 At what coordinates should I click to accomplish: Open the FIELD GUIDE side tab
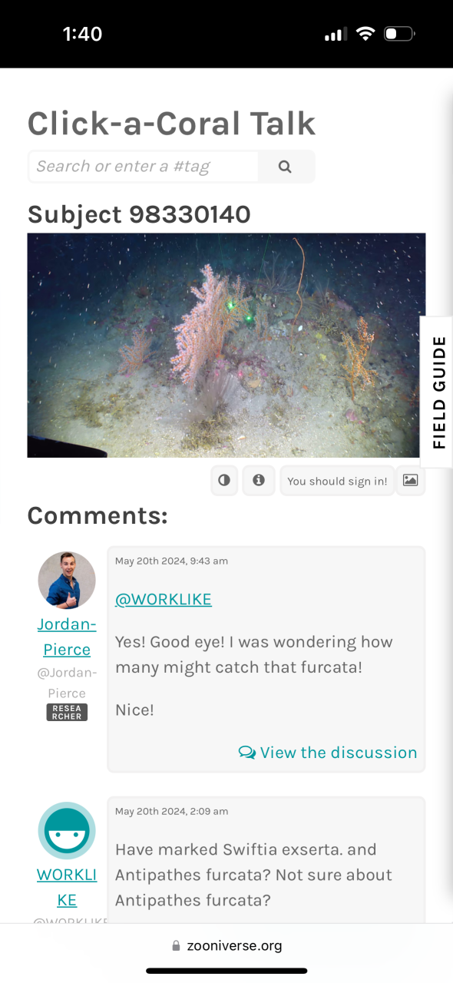438,392
